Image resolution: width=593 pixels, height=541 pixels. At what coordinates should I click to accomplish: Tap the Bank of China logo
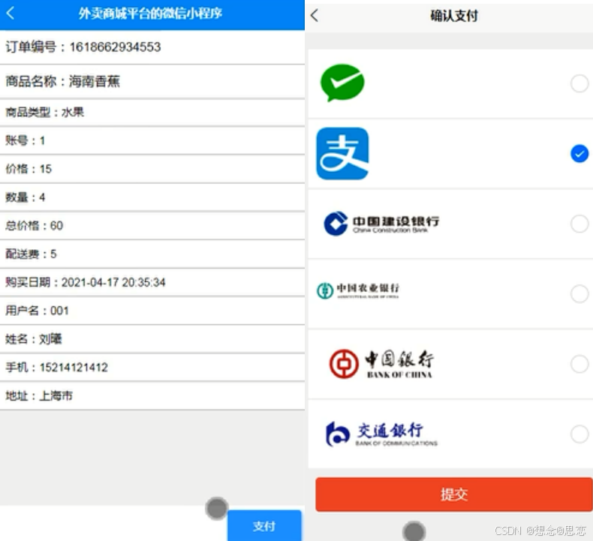tap(381, 364)
